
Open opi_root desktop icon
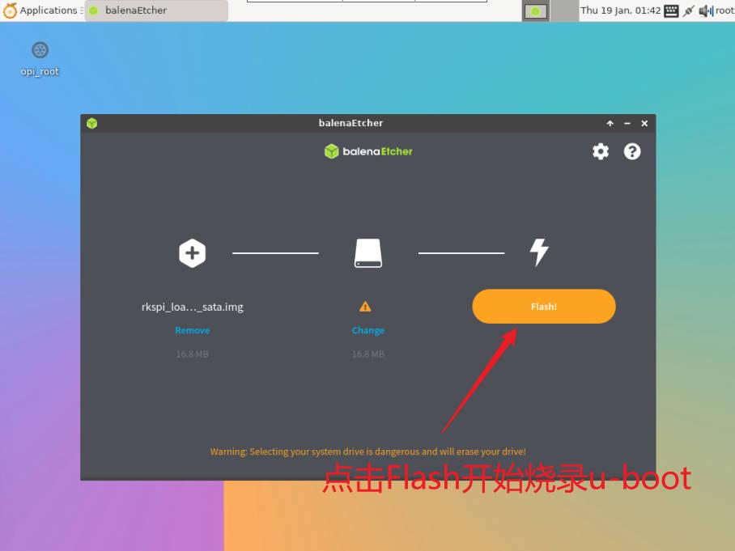(x=40, y=58)
